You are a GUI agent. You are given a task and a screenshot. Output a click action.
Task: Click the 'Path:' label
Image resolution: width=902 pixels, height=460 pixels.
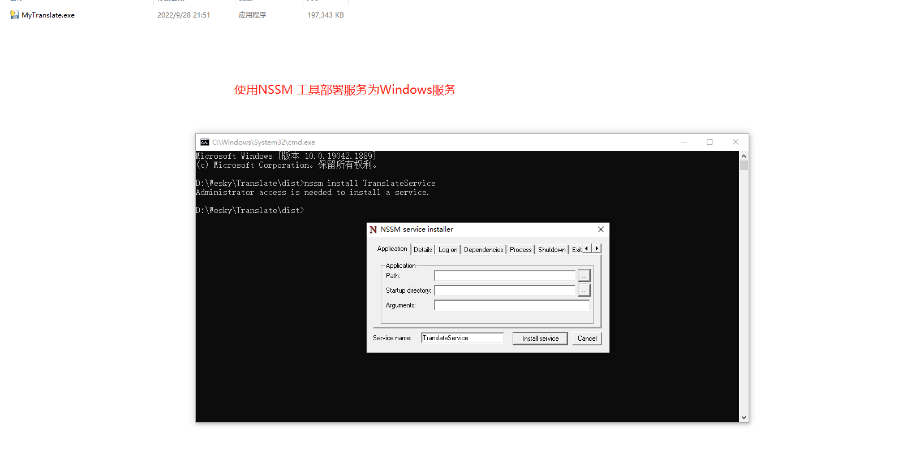tap(393, 276)
